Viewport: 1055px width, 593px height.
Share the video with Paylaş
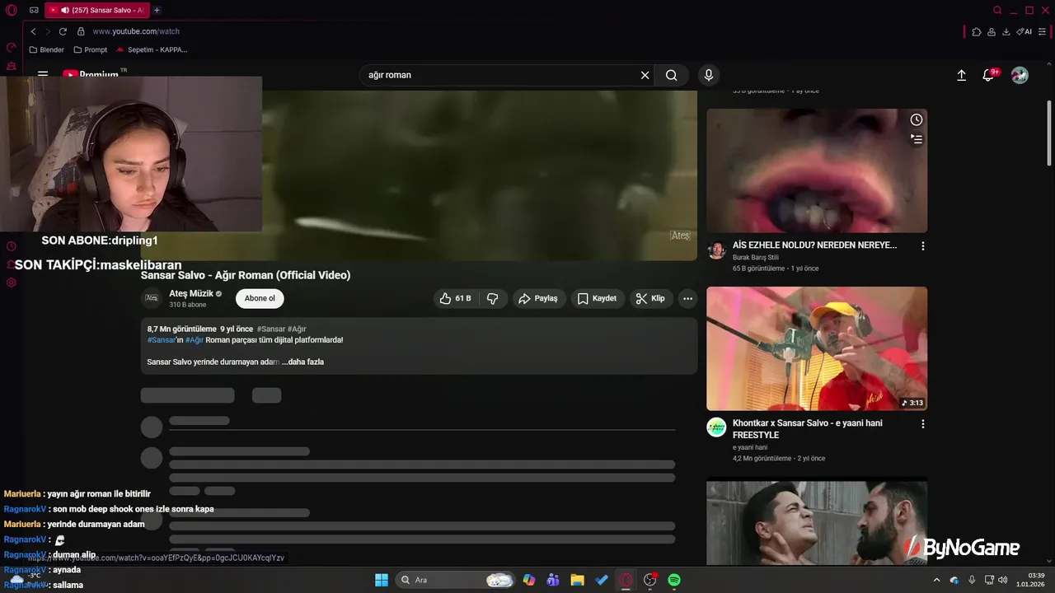coord(538,298)
